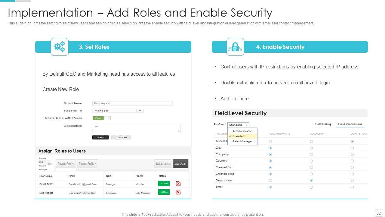Click the Set Roles gears icon

tap(59, 47)
